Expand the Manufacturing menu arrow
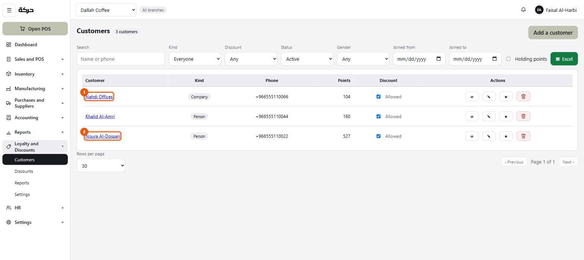Image resolution: width=584 pixels, height=260 pixels. pyautogui.click(x=63, y=89)
